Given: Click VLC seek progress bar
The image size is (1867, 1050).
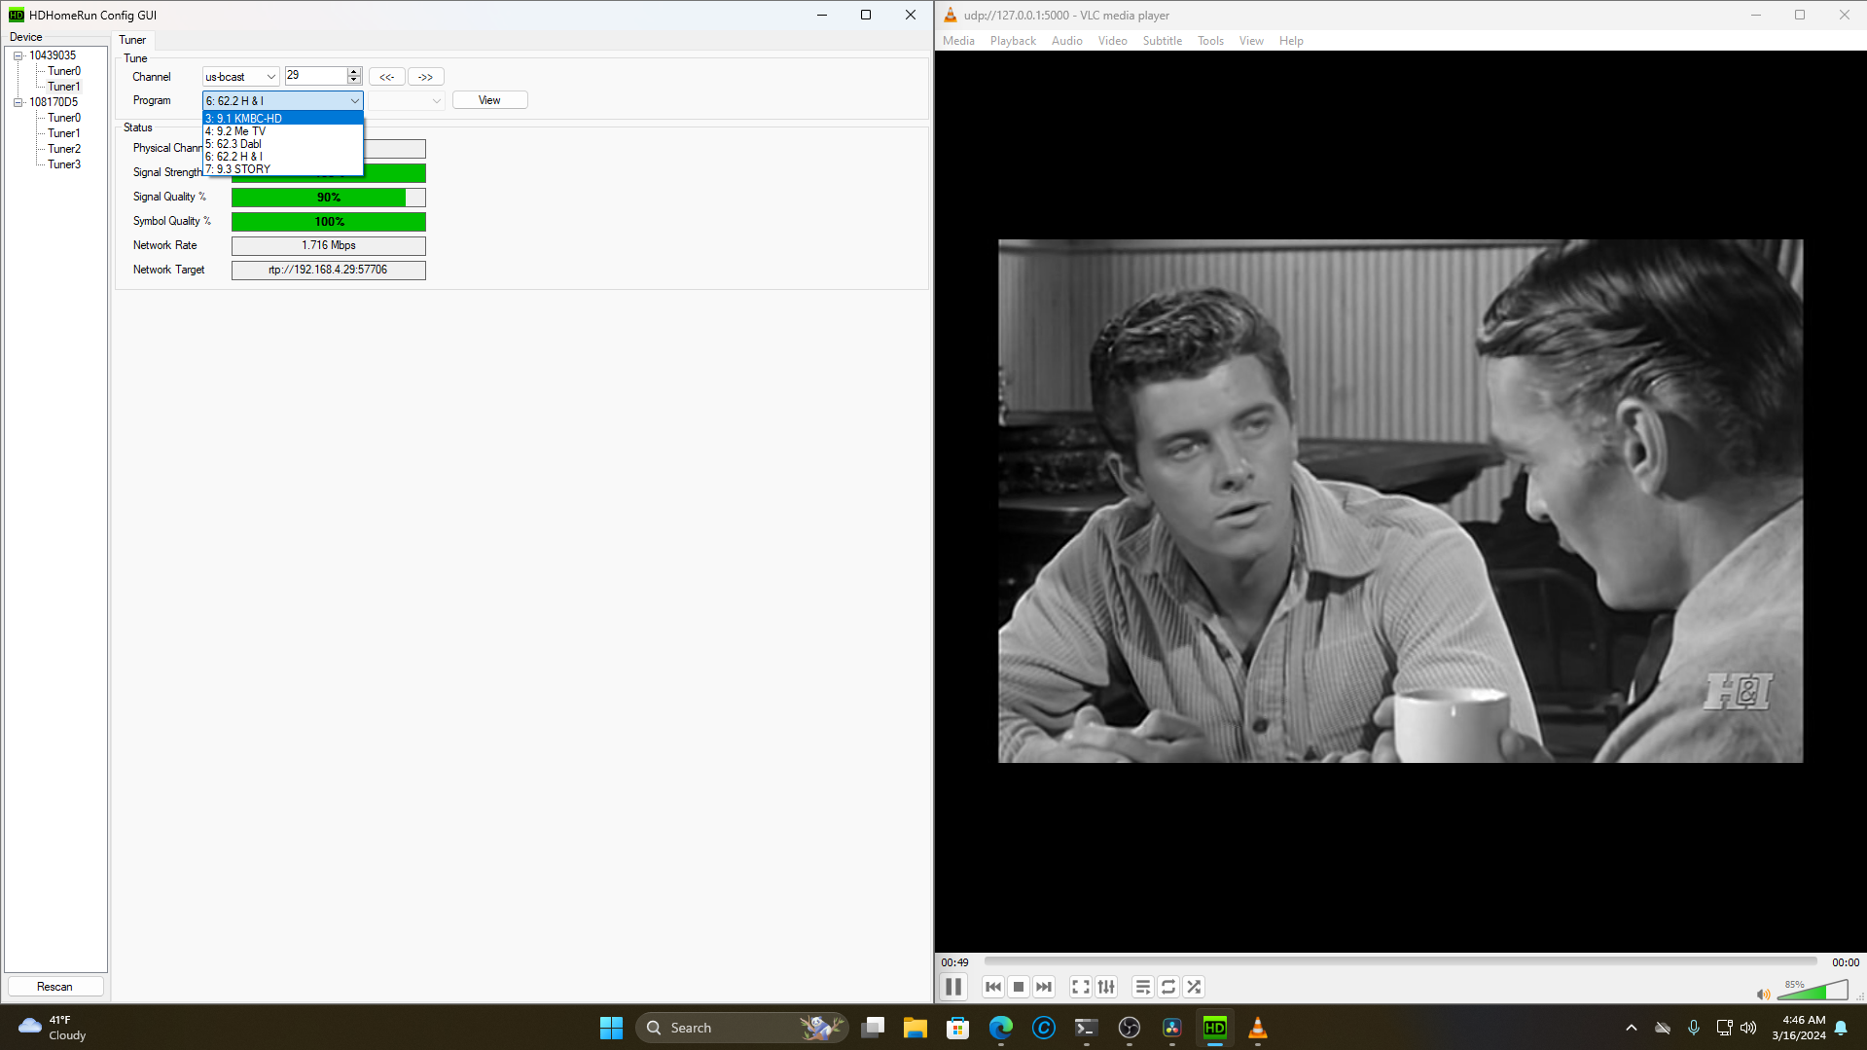Looking at the screenshot, I should (x=1400, y=961).
